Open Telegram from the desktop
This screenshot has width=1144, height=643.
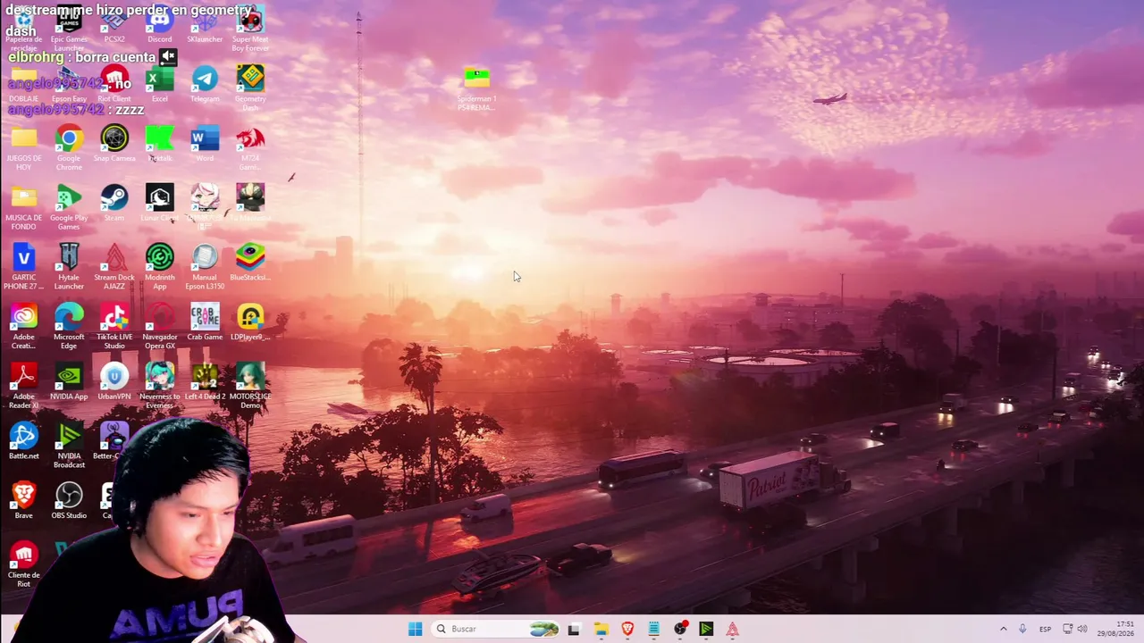(205, 85)
